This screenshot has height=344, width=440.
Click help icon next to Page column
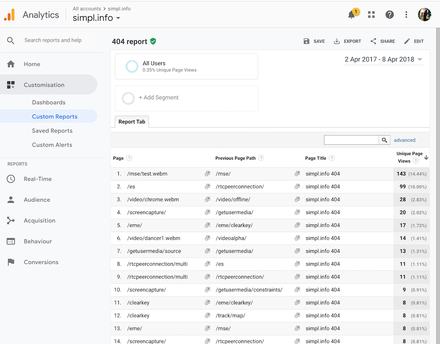coord(129,158)
